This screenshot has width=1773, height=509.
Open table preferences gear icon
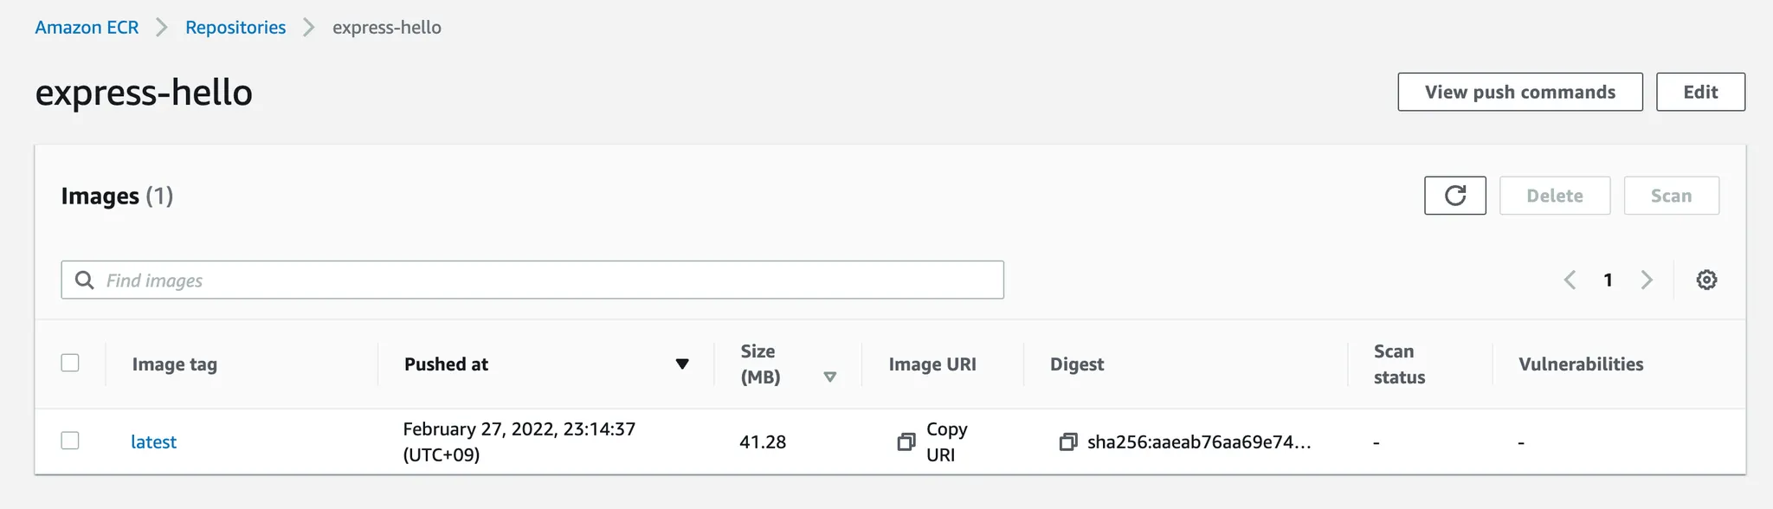click(x=1706, y=280)
